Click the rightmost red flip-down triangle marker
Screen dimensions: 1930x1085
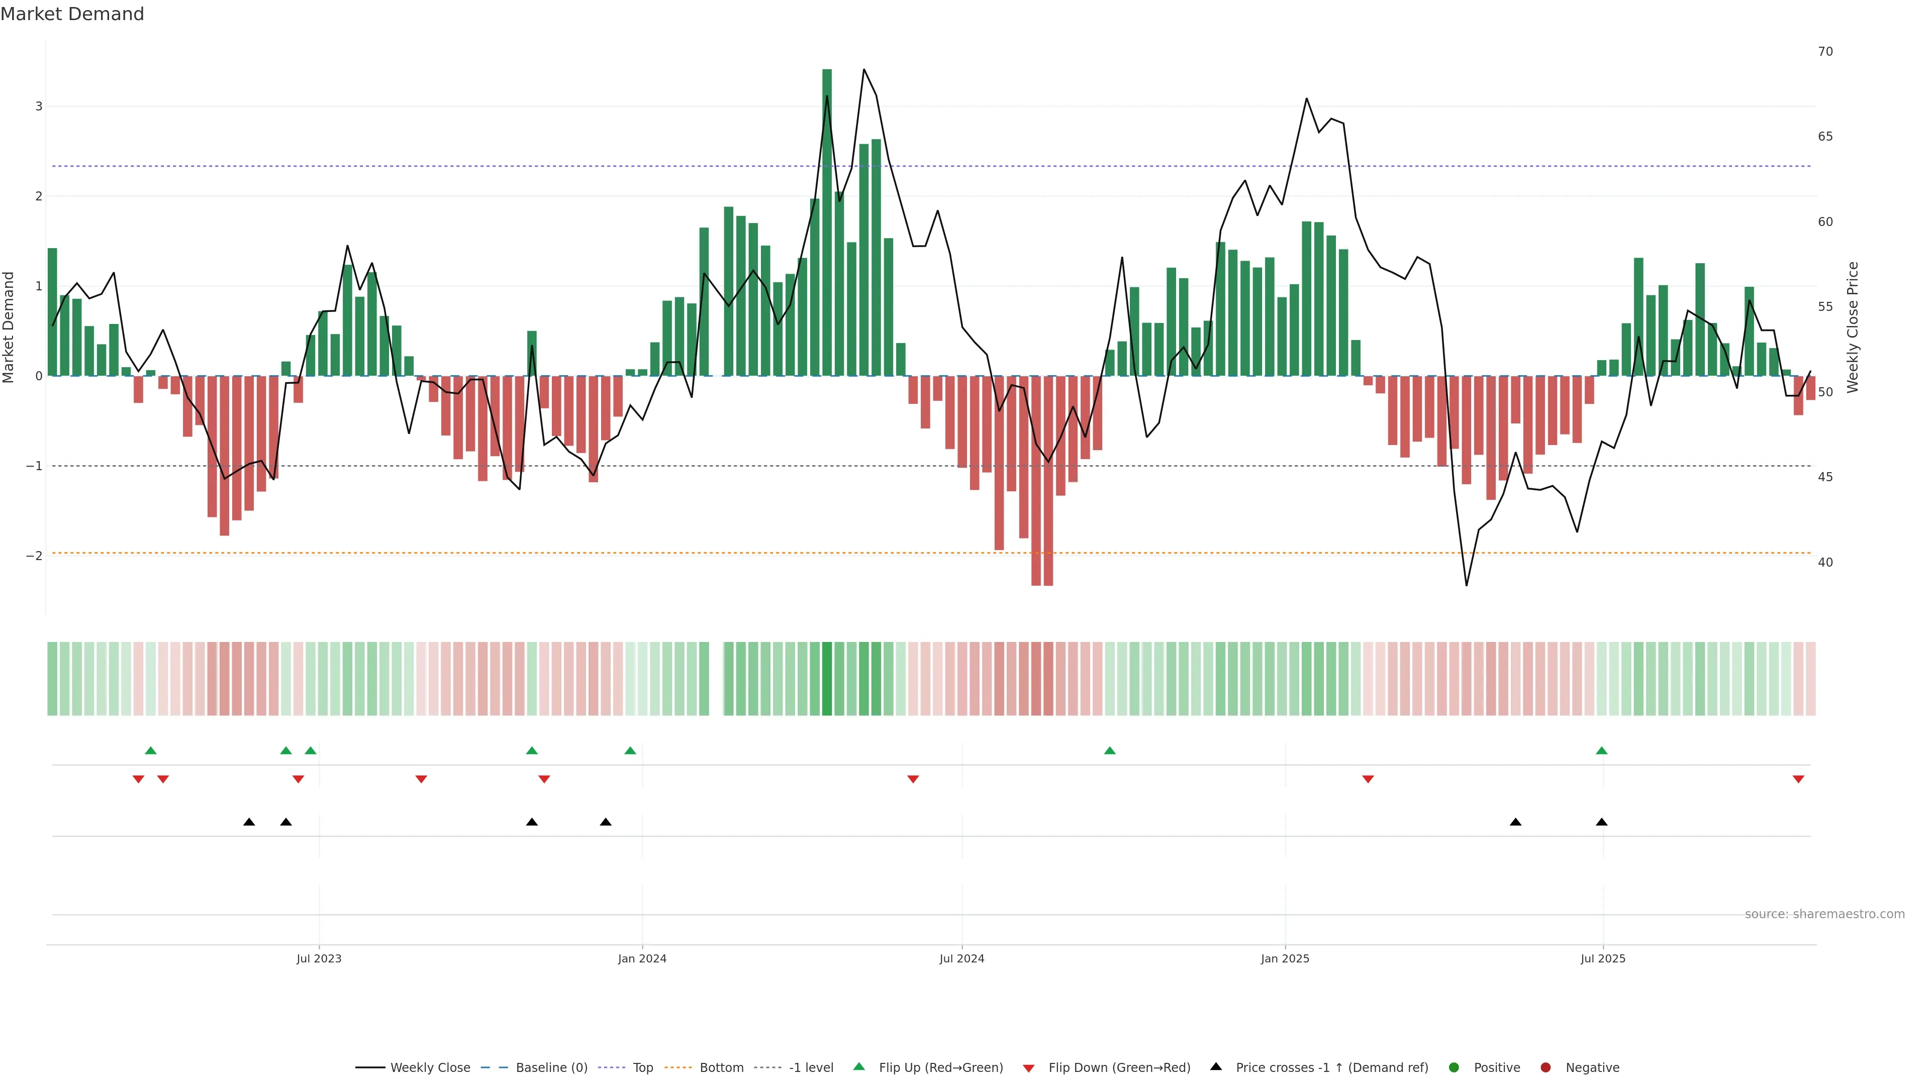[1798, 780]
